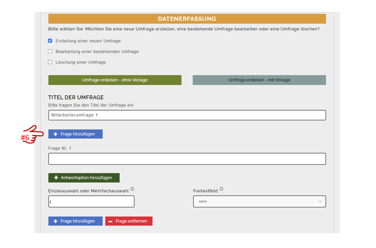
Task: Click the info icon next to Freitextfeld
Action: coord(221,189)
